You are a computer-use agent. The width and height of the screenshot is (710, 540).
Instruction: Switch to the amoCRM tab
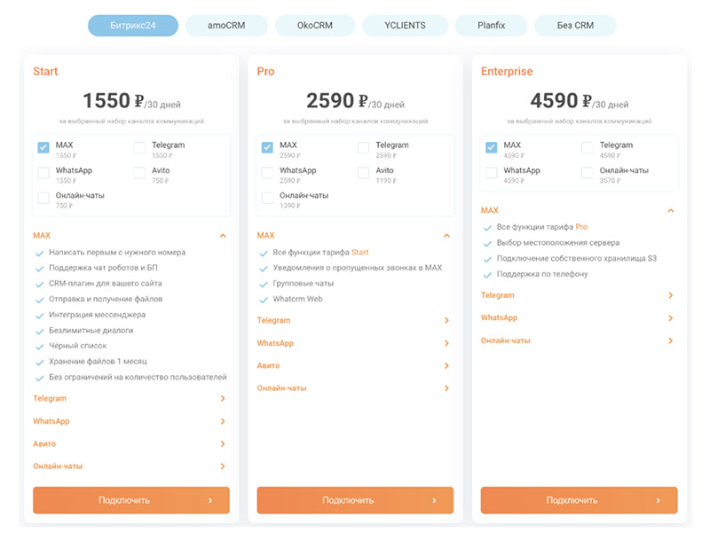[x=226, y=26]
